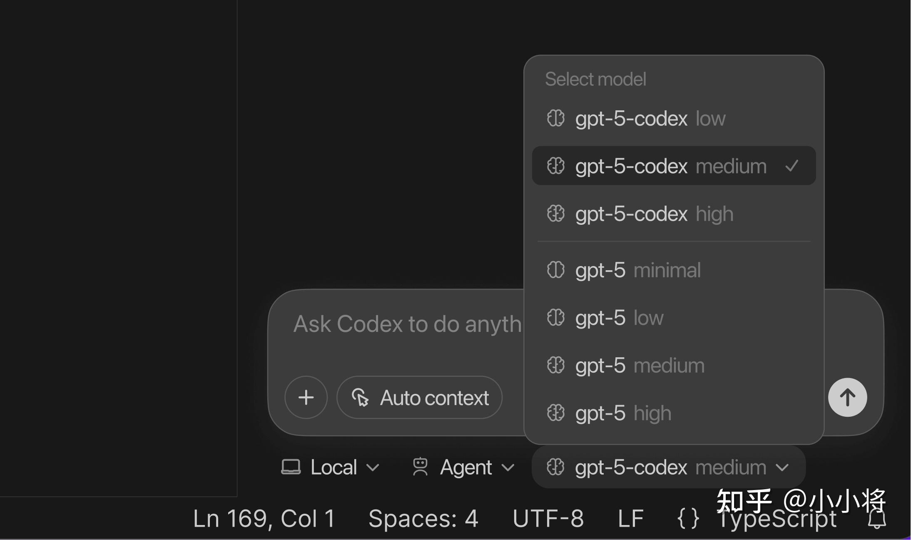Click the Auto context cursor icon

point(362,398)
